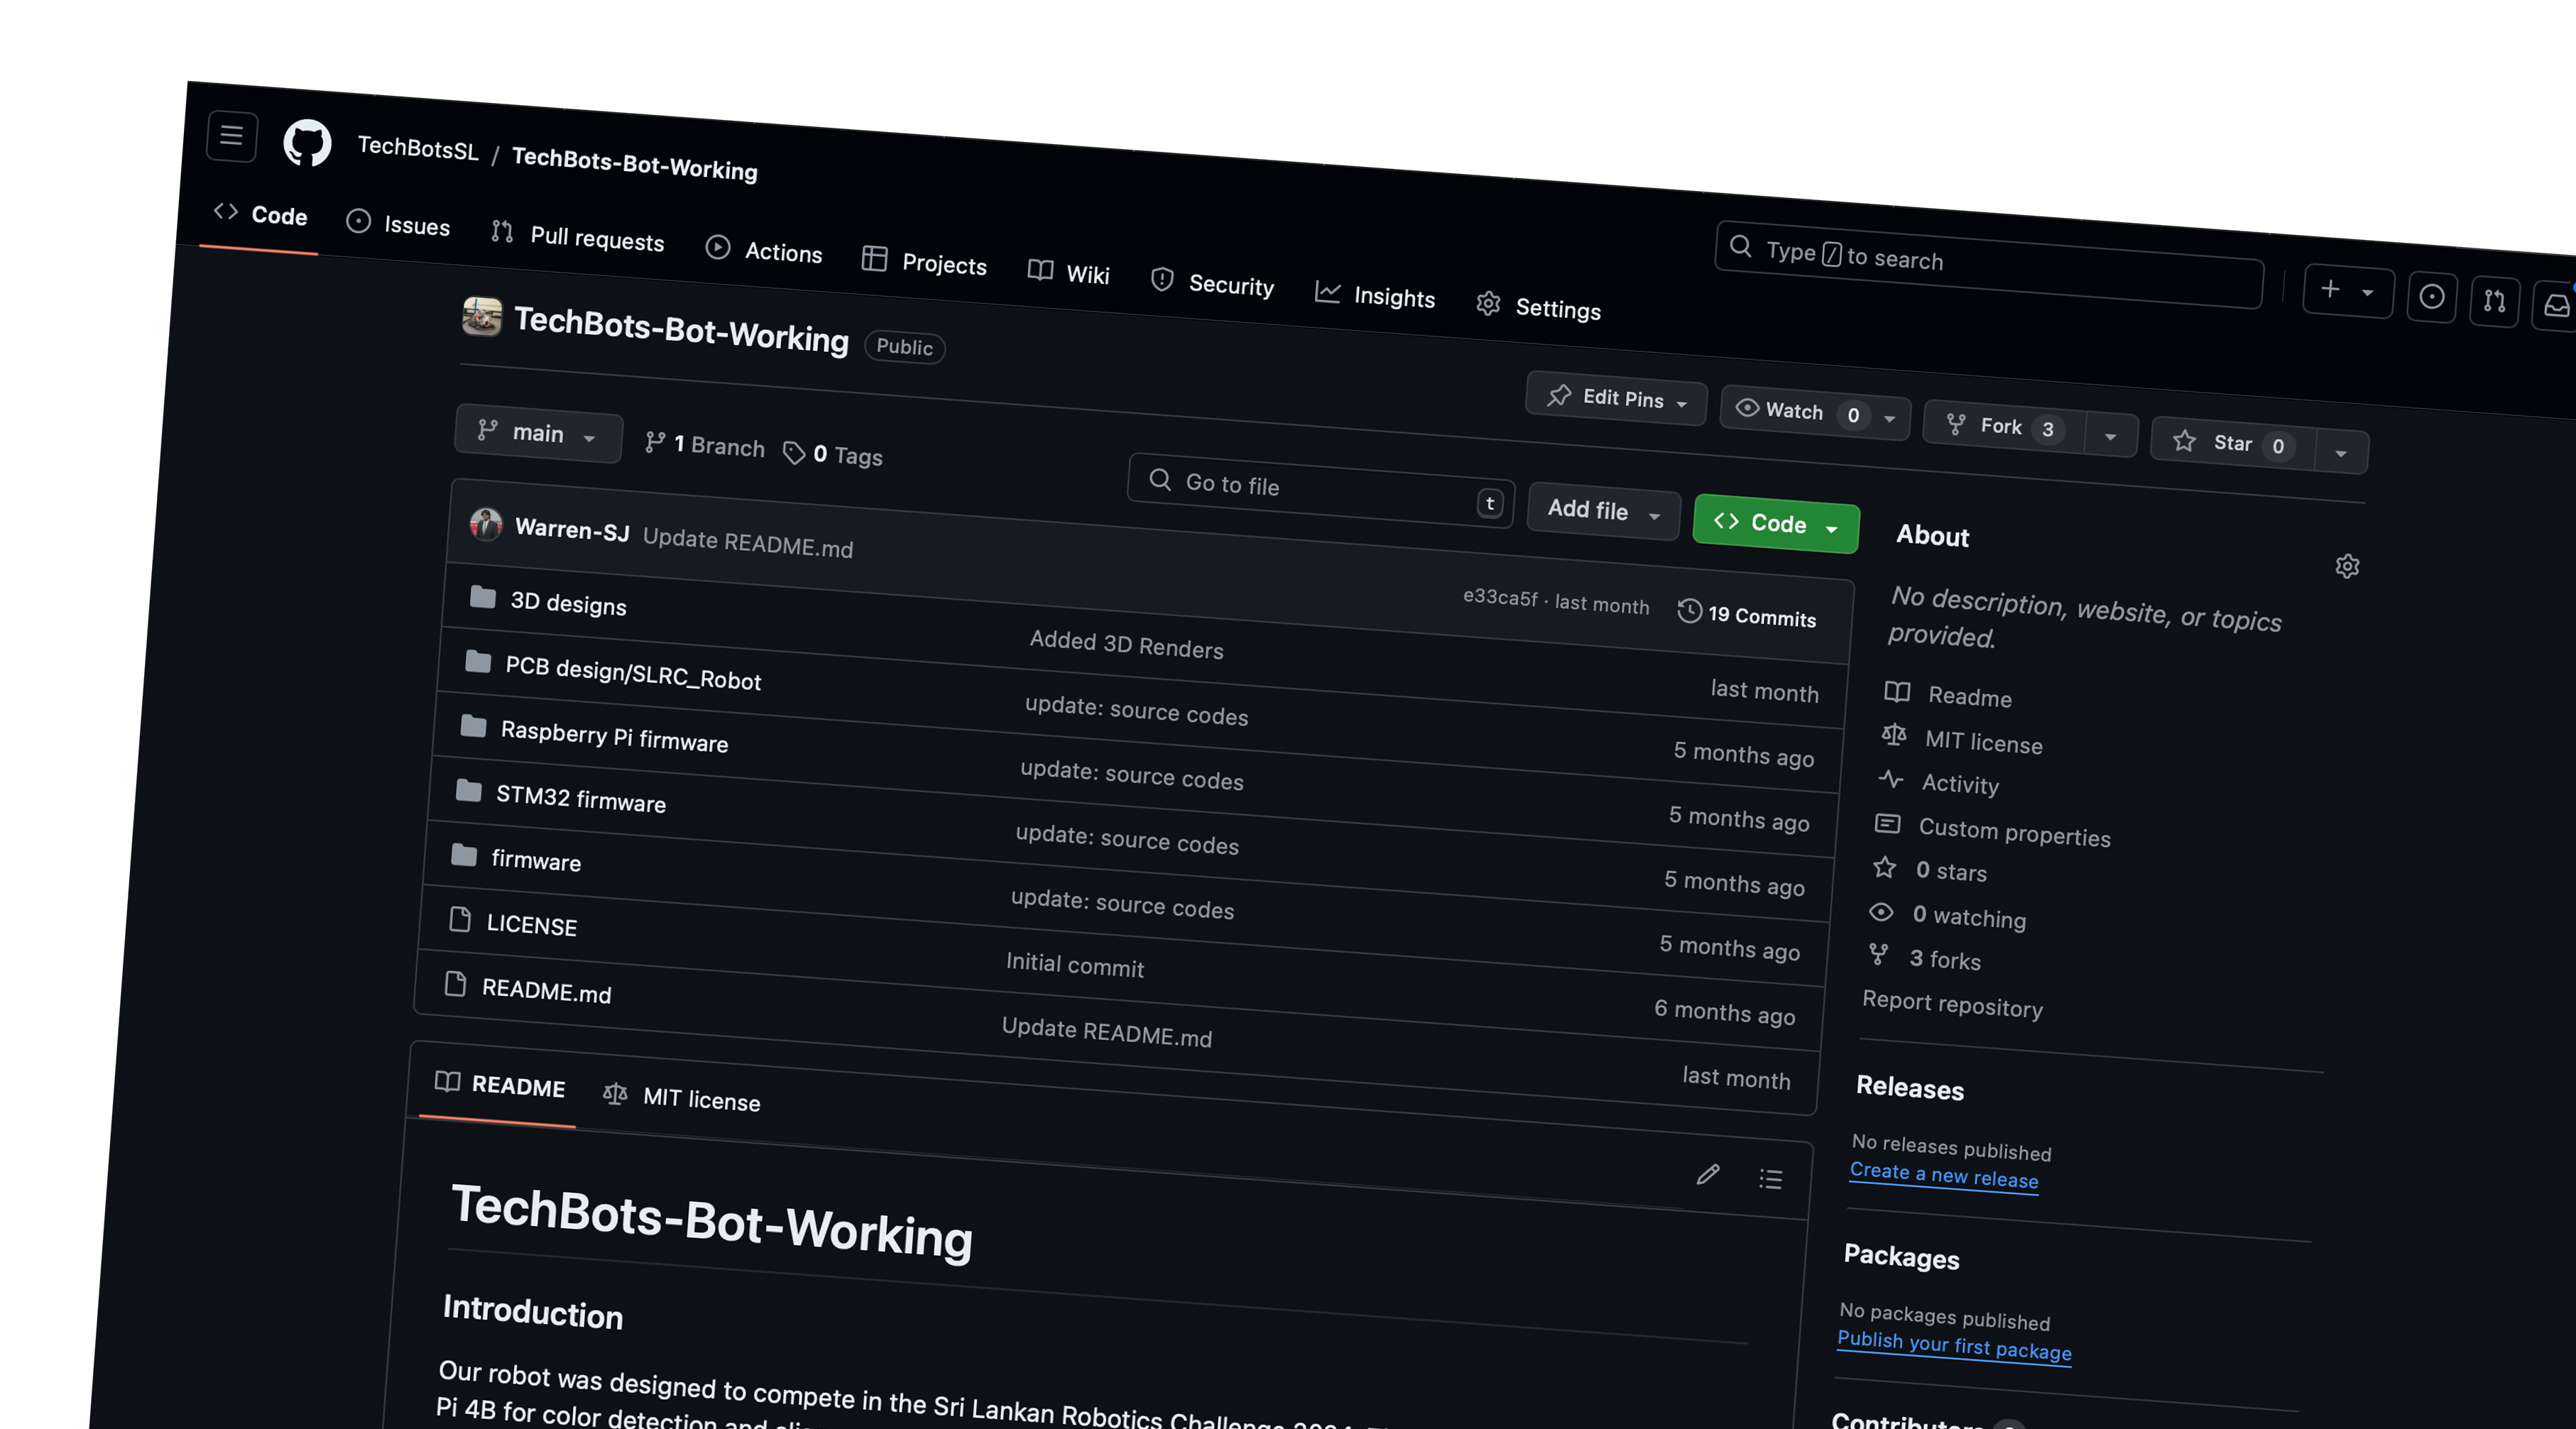Open the notifications inbox icon
The width and height of the screenshot is (2576, 1429).
(2556, 305)
